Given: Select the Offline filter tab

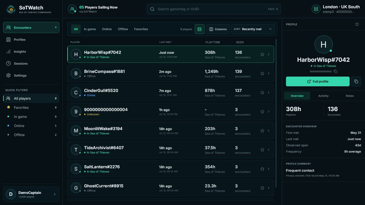Looking at the screenshot, I should pyautogui.click(x=123, y=29).
